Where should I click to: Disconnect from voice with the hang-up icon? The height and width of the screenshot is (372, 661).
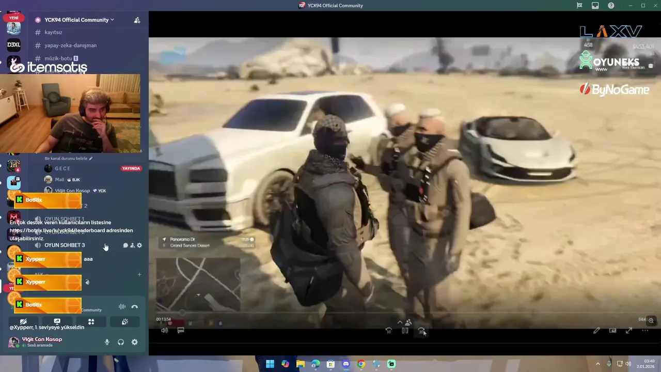point(135,306)
